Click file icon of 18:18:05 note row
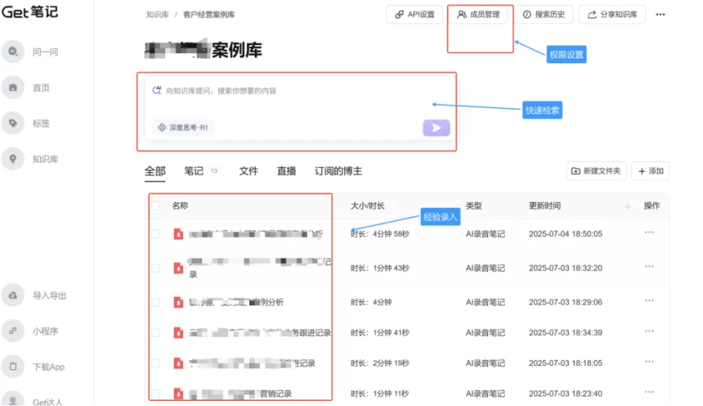The image size is (703, 406). [178, 363]
